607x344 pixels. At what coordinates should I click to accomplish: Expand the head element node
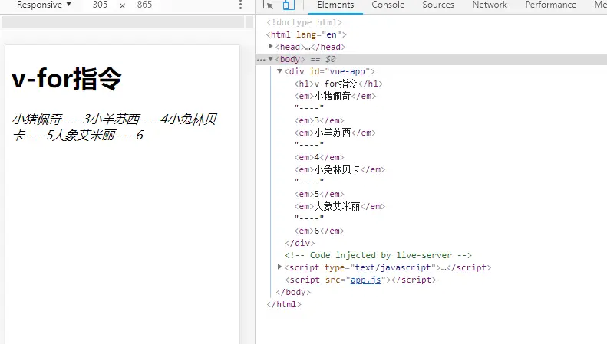pyautogui.click(x=271, y=47)
